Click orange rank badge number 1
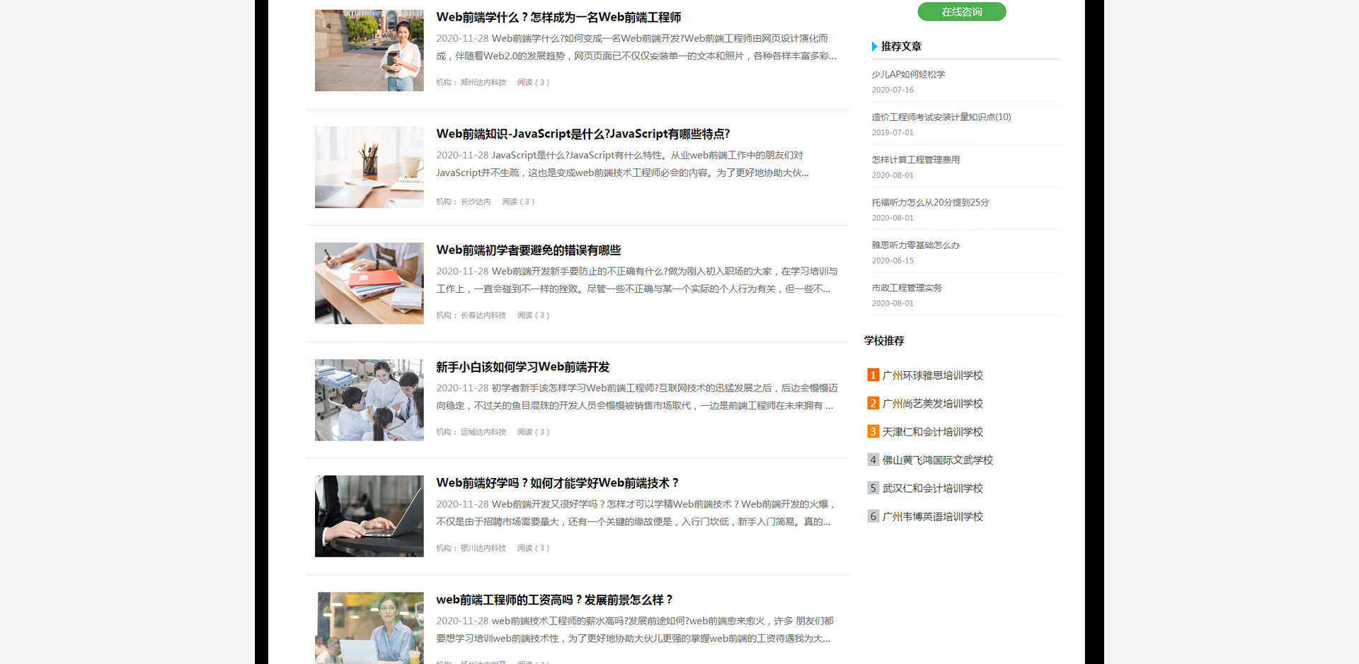 [873, 375]
